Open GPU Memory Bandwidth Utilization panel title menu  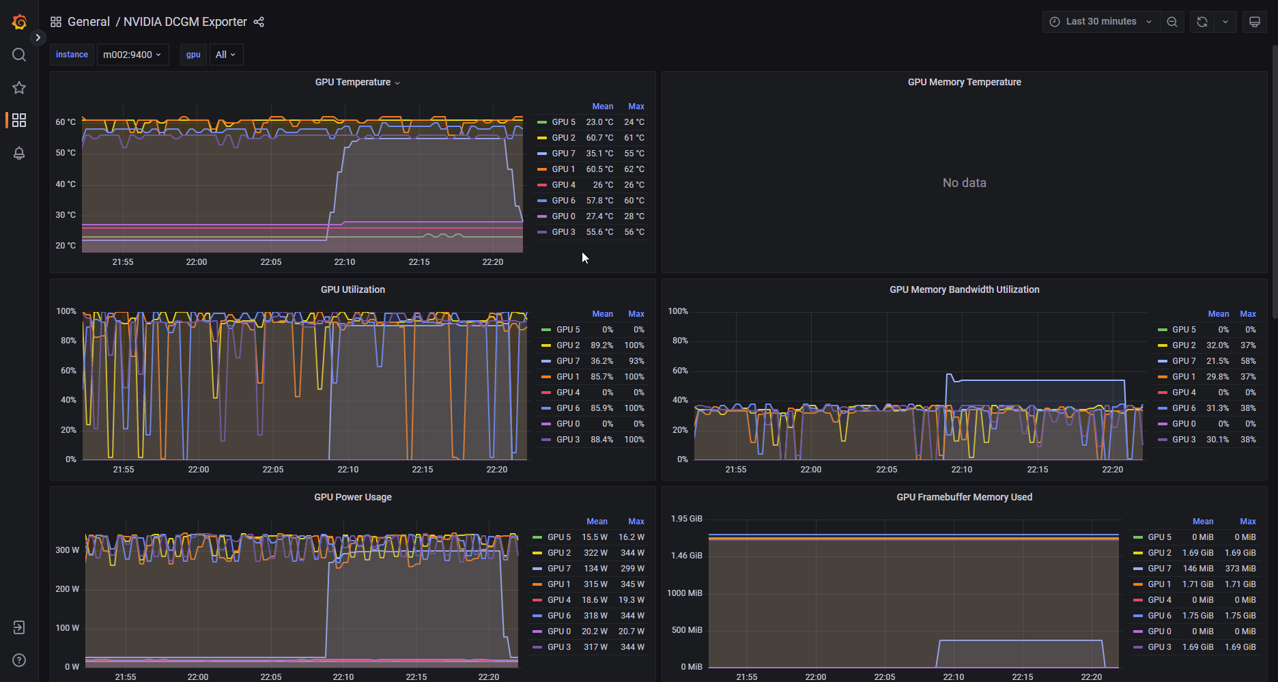click(x=964, y=289)
